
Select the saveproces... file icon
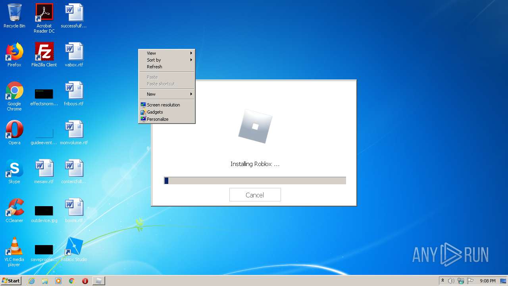click(44, 253)
